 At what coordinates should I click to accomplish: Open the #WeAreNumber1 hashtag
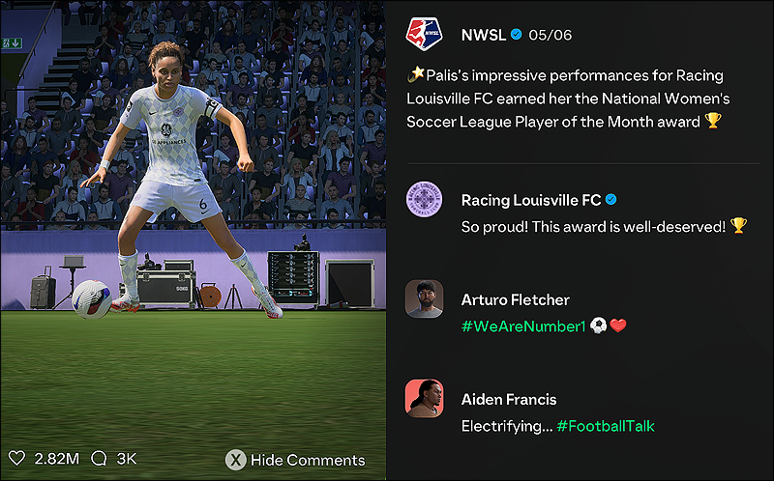pos(523,326)
